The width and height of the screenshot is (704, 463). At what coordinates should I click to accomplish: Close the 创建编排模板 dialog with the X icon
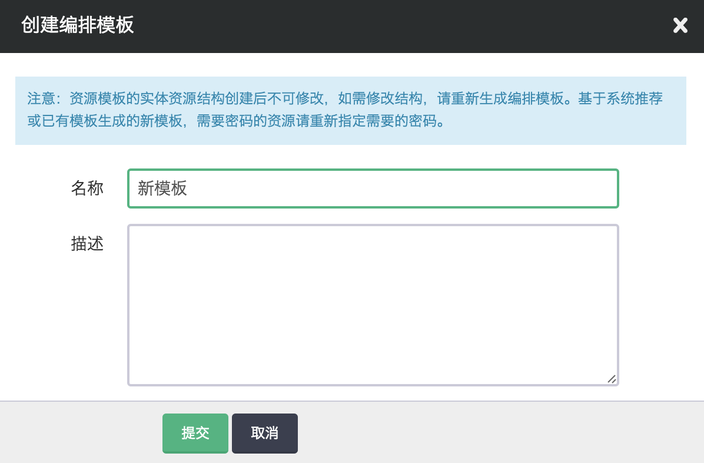click(680, 26)
